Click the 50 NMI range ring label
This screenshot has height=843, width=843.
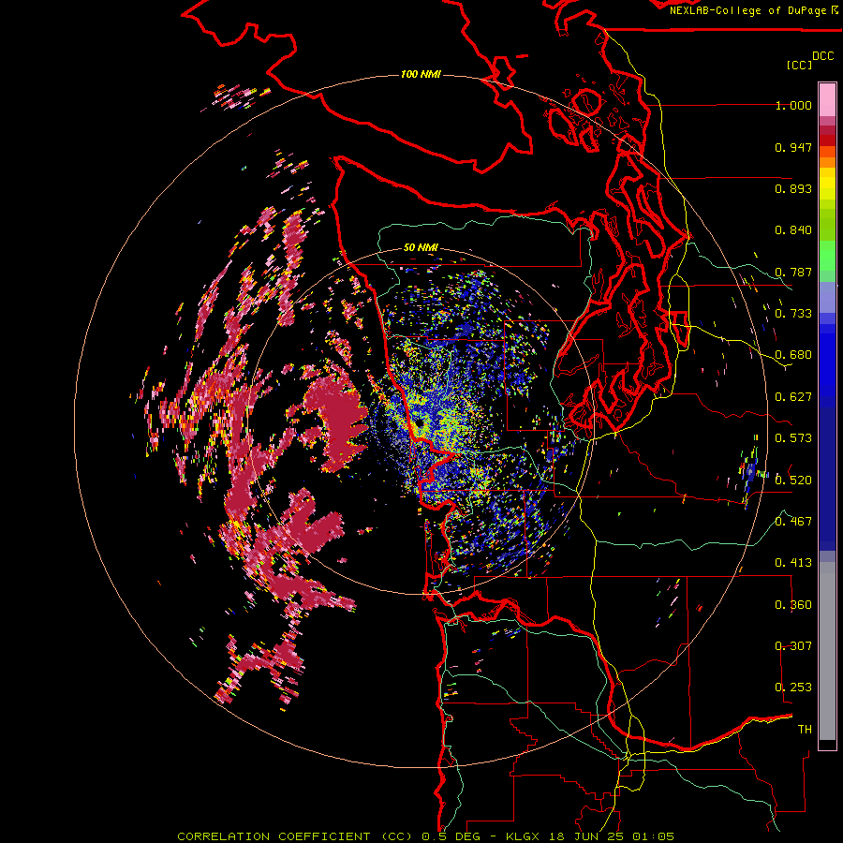pos(421,248)
